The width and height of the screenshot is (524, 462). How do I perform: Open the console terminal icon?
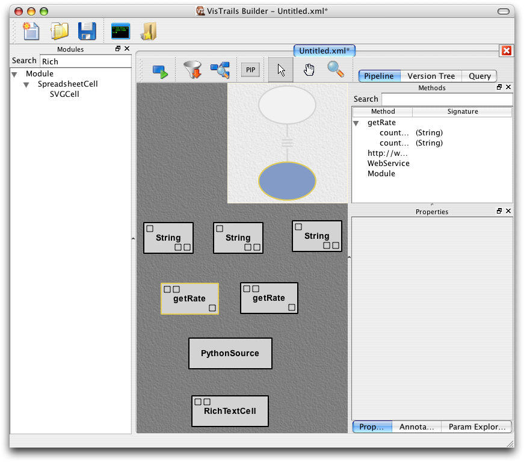(x=120, y=31)
